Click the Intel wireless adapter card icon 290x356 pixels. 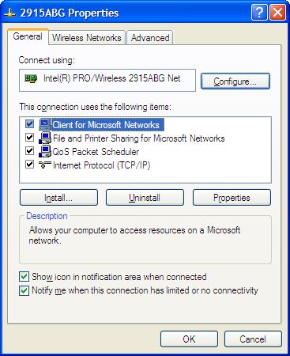pos(31,78)
